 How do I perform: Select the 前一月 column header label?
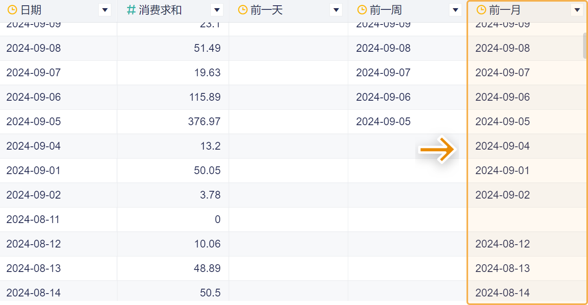(505, 10)
